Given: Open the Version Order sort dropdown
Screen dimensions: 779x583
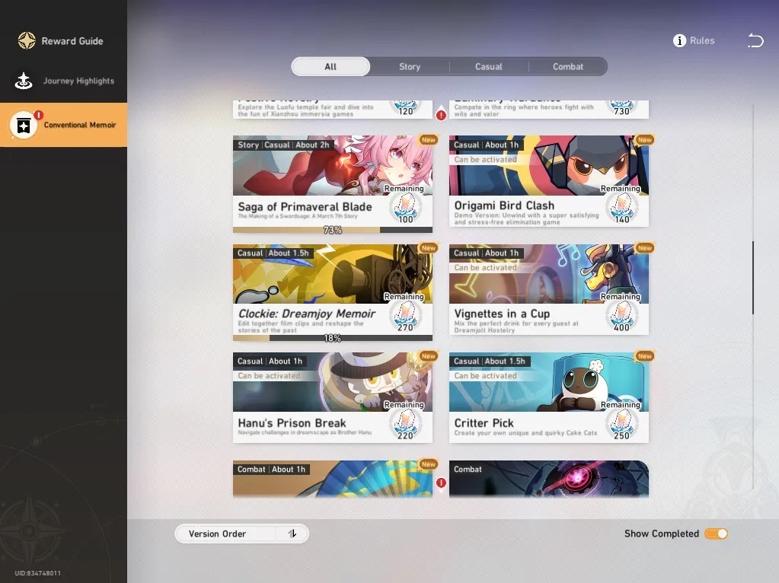Looking at the screenshot, I should (x=241, y=534).
